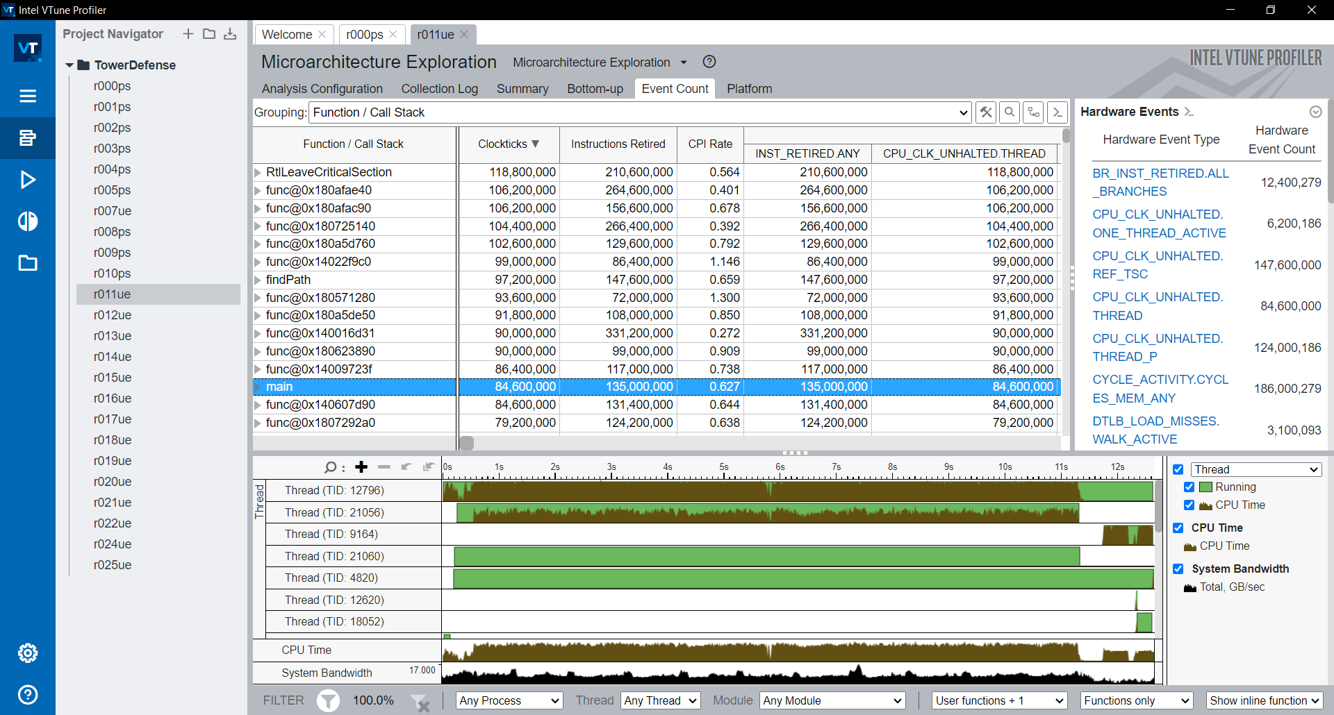1334x715 pixels.
Task: Click the customize grouping tools icon
Action: 986,112
